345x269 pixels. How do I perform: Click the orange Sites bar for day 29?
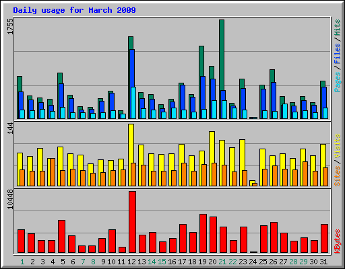click(305, 174)
